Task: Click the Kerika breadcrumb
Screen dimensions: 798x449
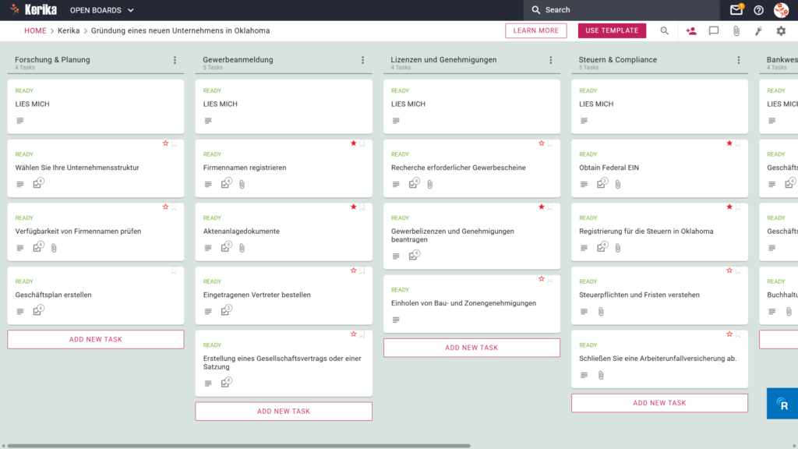Action: [x=69, y=30]
